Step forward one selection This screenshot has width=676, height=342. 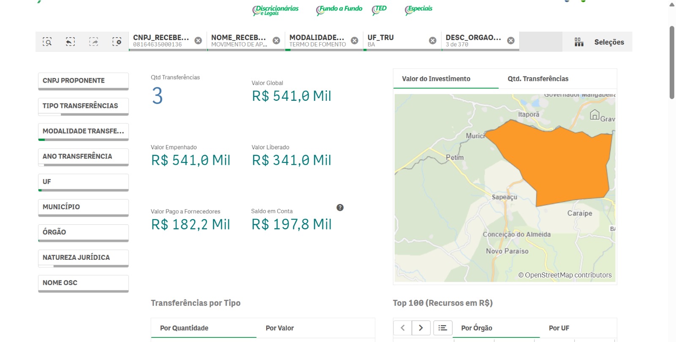coord(93,42)
